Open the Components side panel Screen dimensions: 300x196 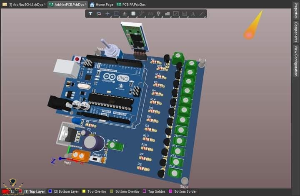click(296, 32)
